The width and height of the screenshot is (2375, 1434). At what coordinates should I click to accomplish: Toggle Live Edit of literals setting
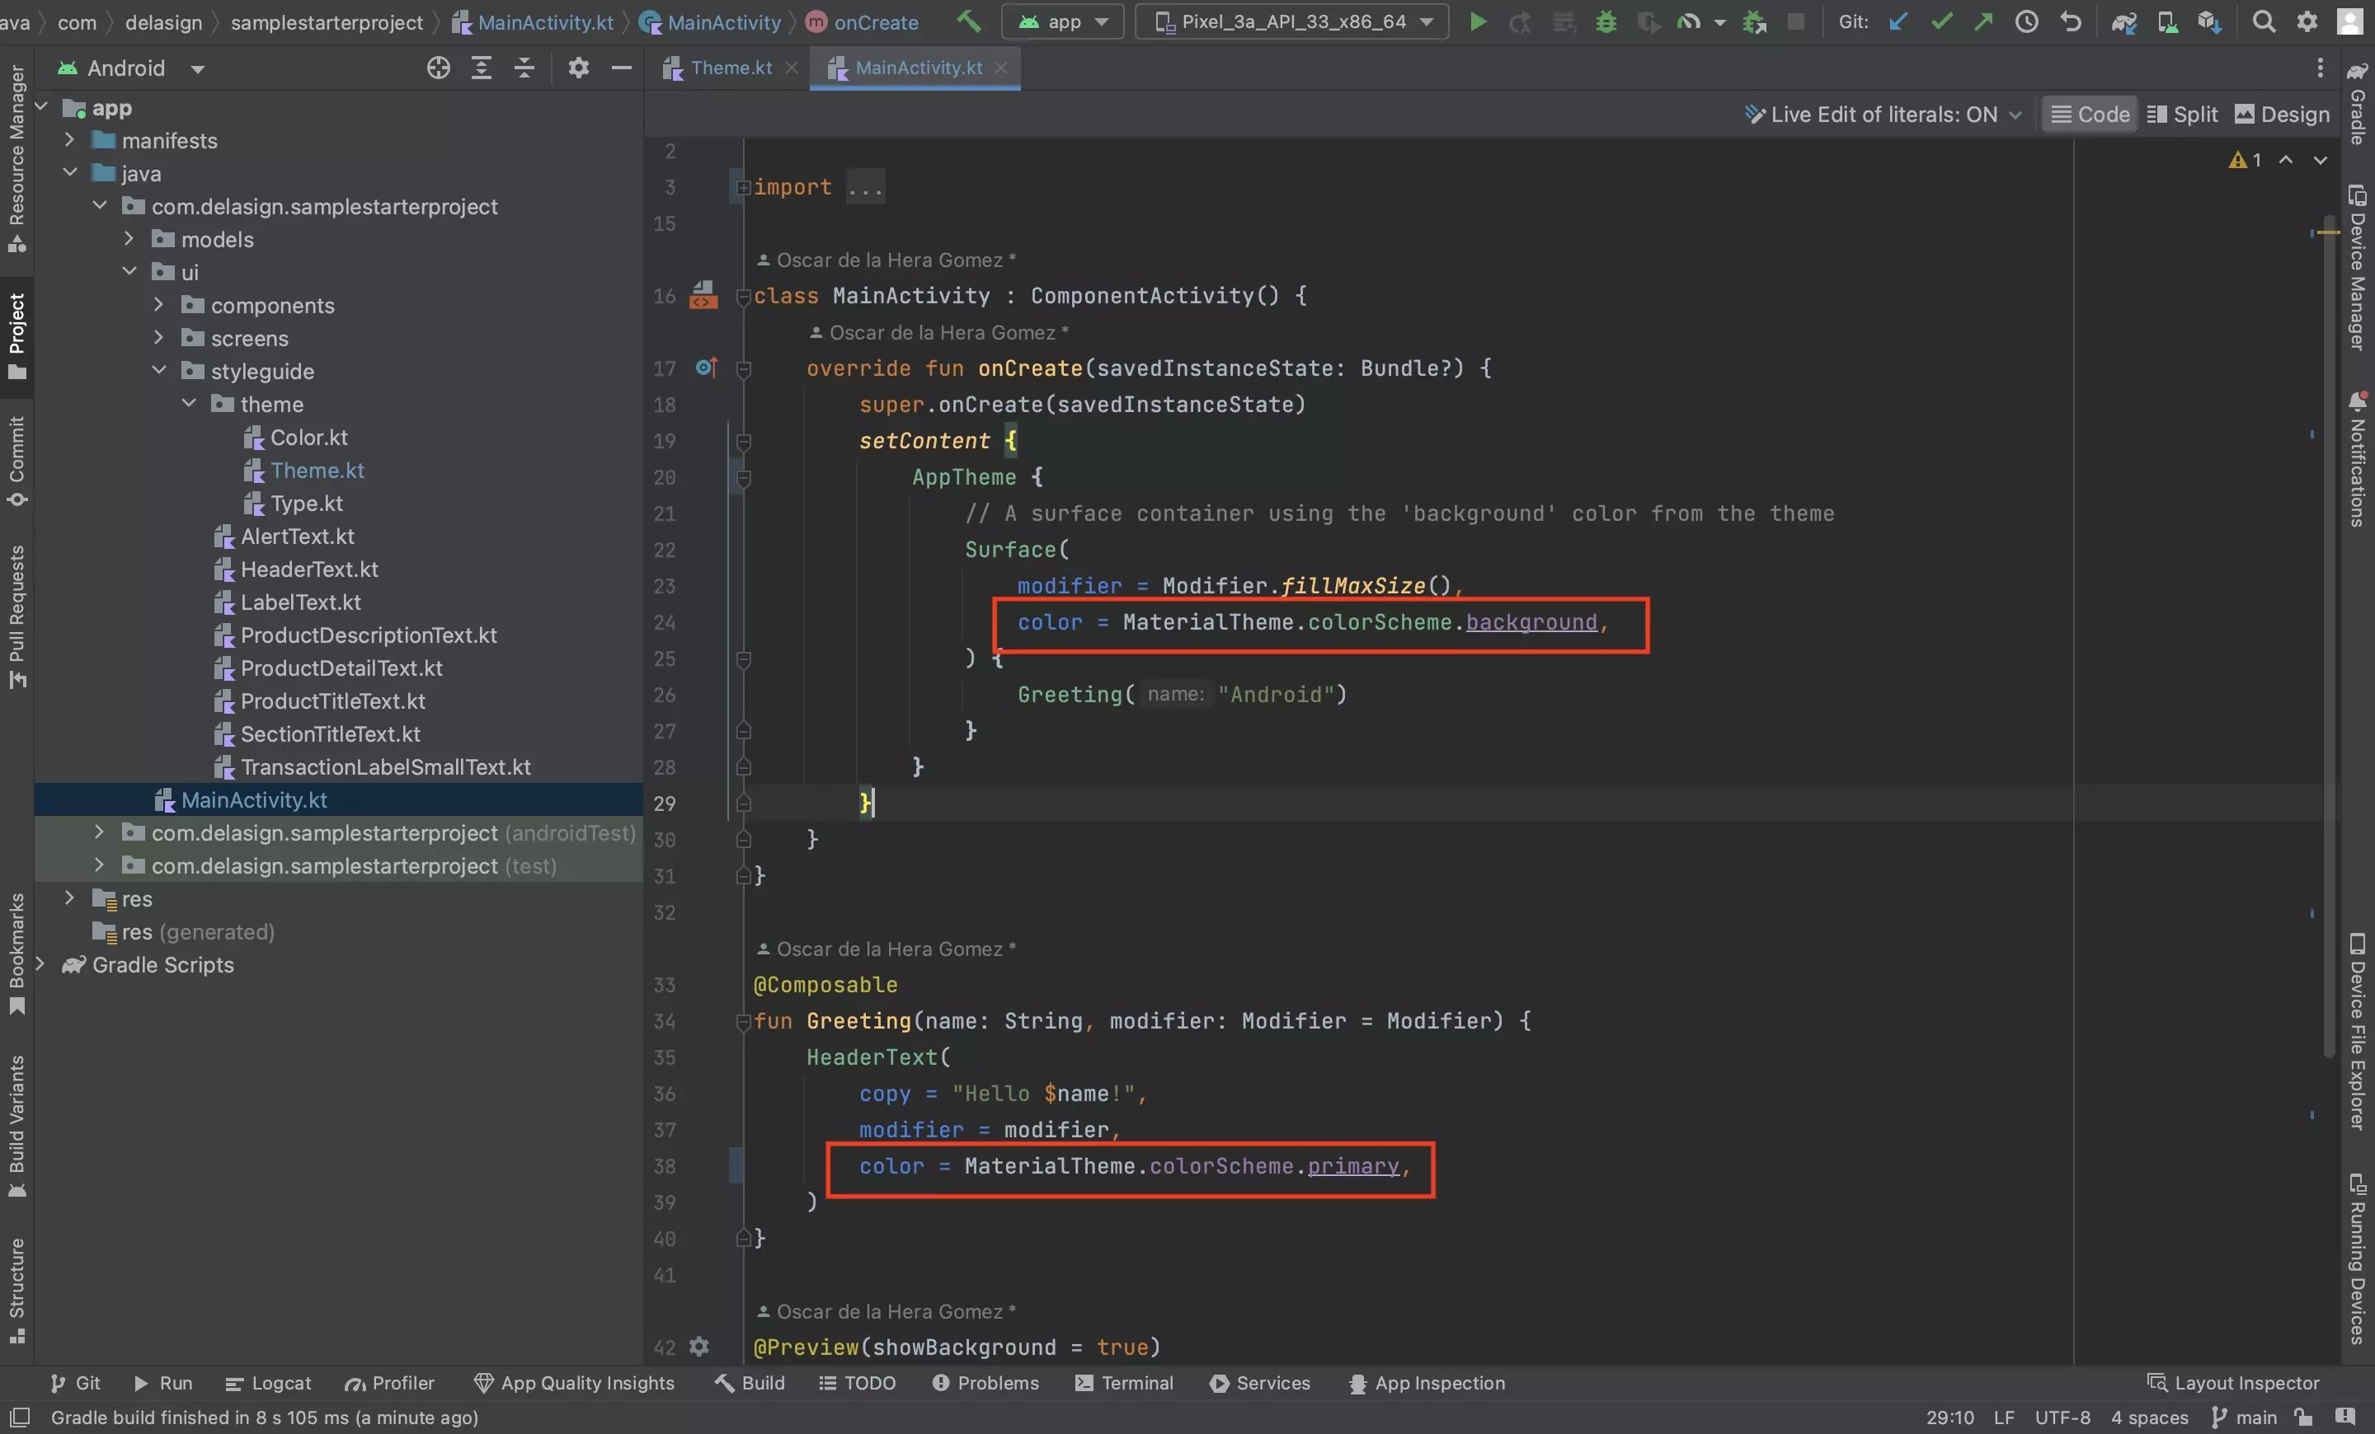coord(1879,114)
